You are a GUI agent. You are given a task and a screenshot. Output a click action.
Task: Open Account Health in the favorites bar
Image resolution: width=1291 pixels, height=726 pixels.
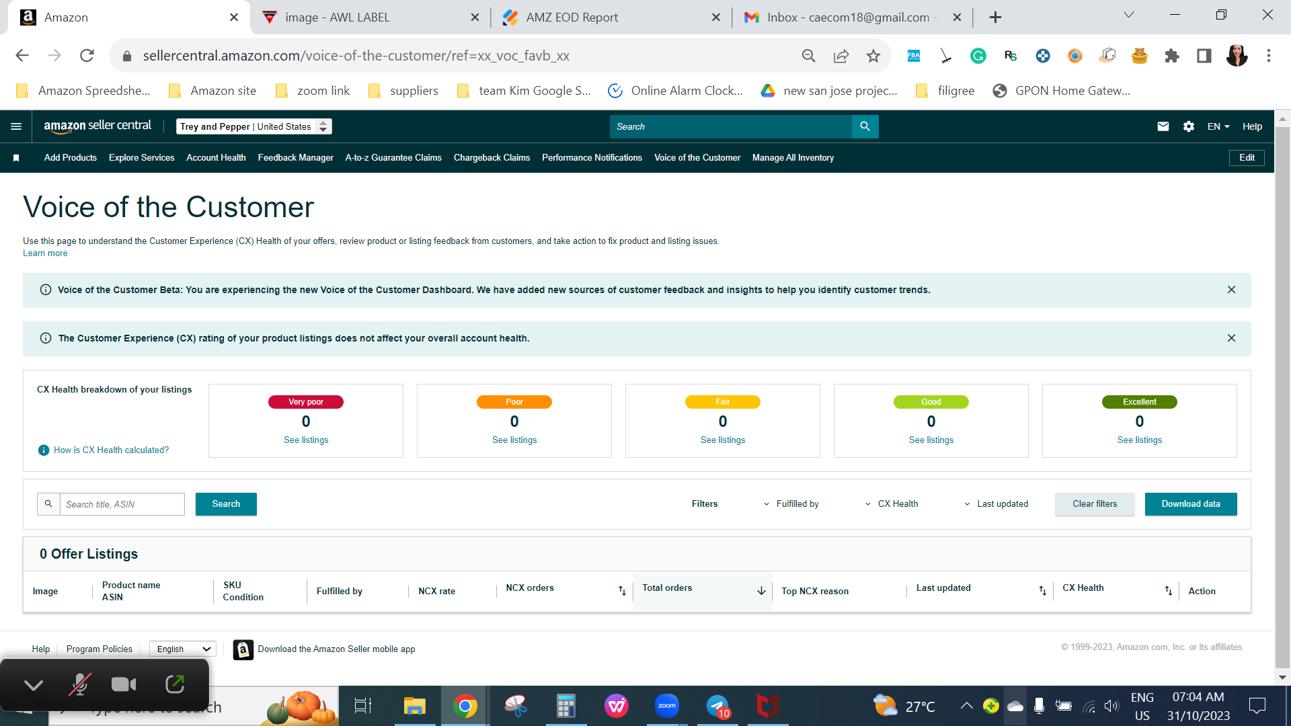coord(216,158)
